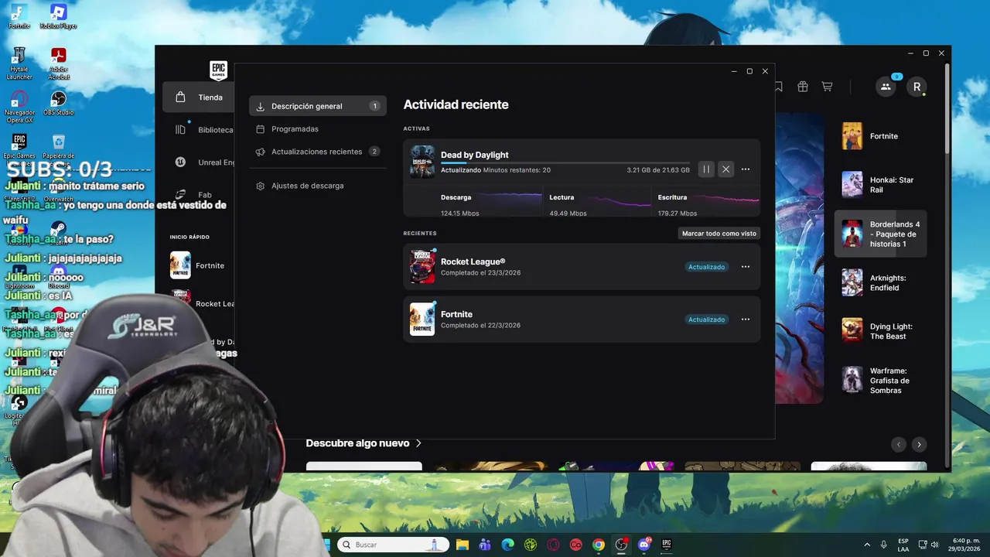Open Fortnite in the store side list
Viewport: 990px width, 557px height.
tap(880, 136)
